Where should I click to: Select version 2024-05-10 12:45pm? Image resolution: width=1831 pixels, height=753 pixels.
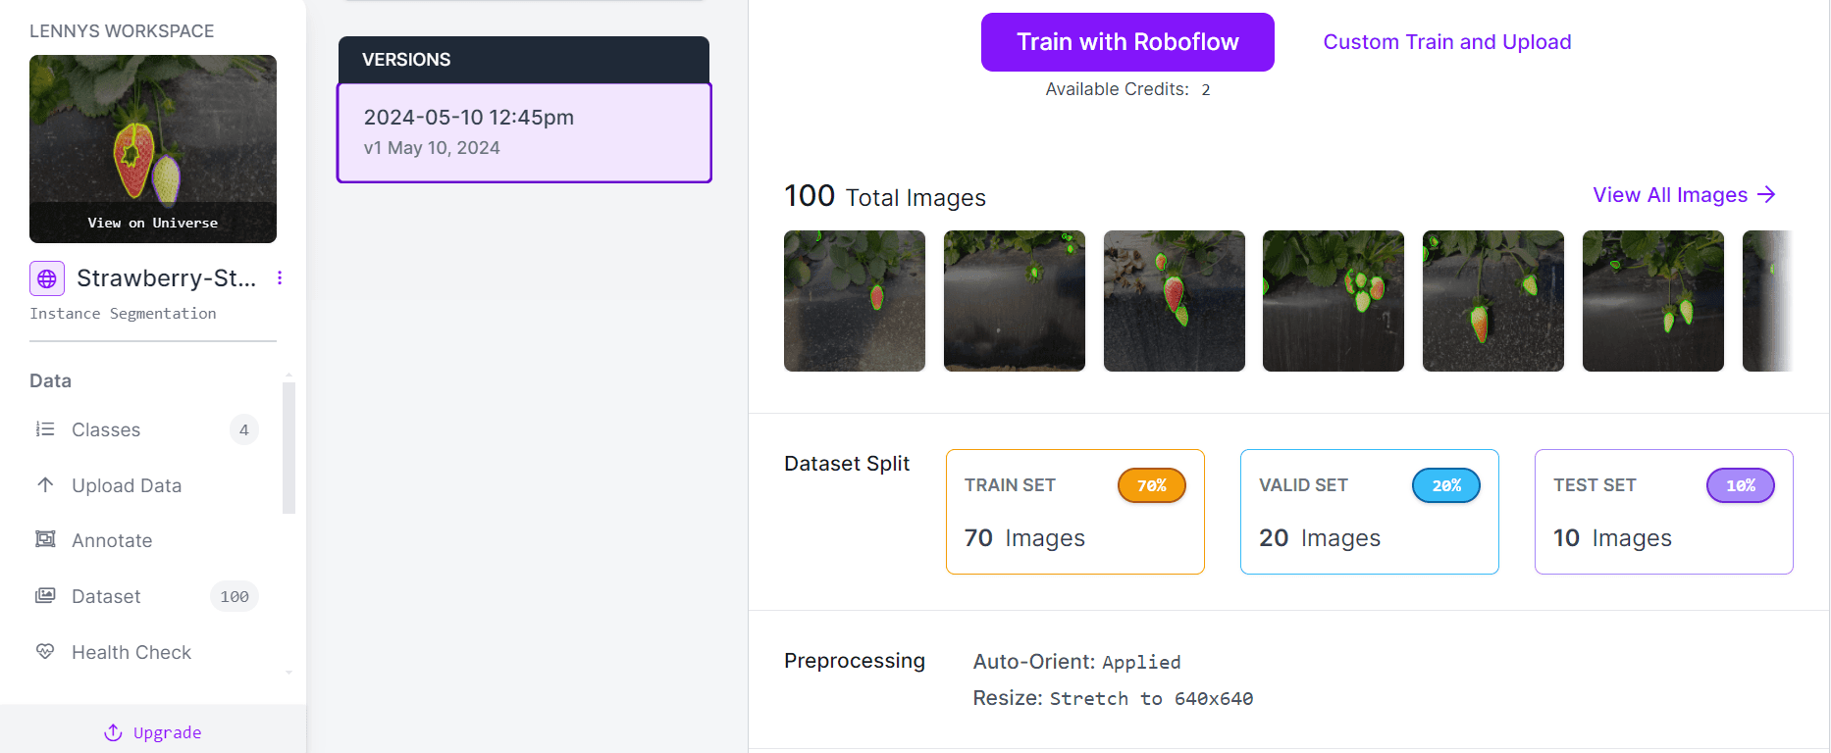[524, 132]
